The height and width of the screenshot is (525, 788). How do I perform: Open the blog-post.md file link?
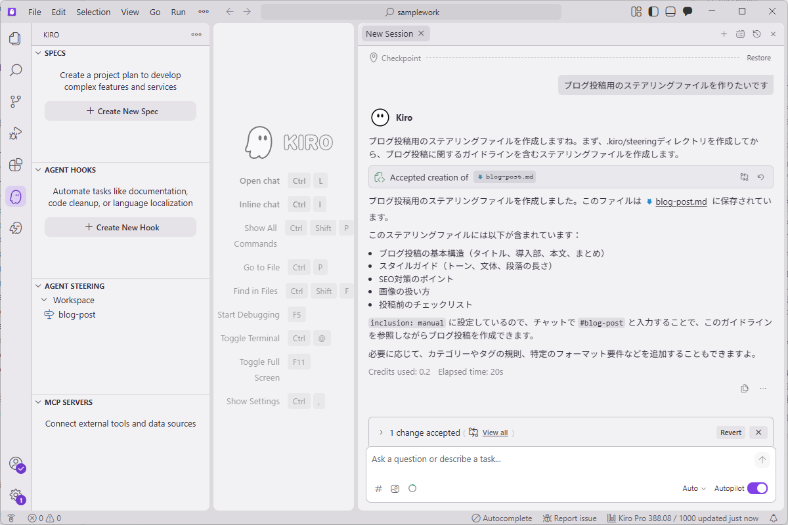click(x=681, y=201)
